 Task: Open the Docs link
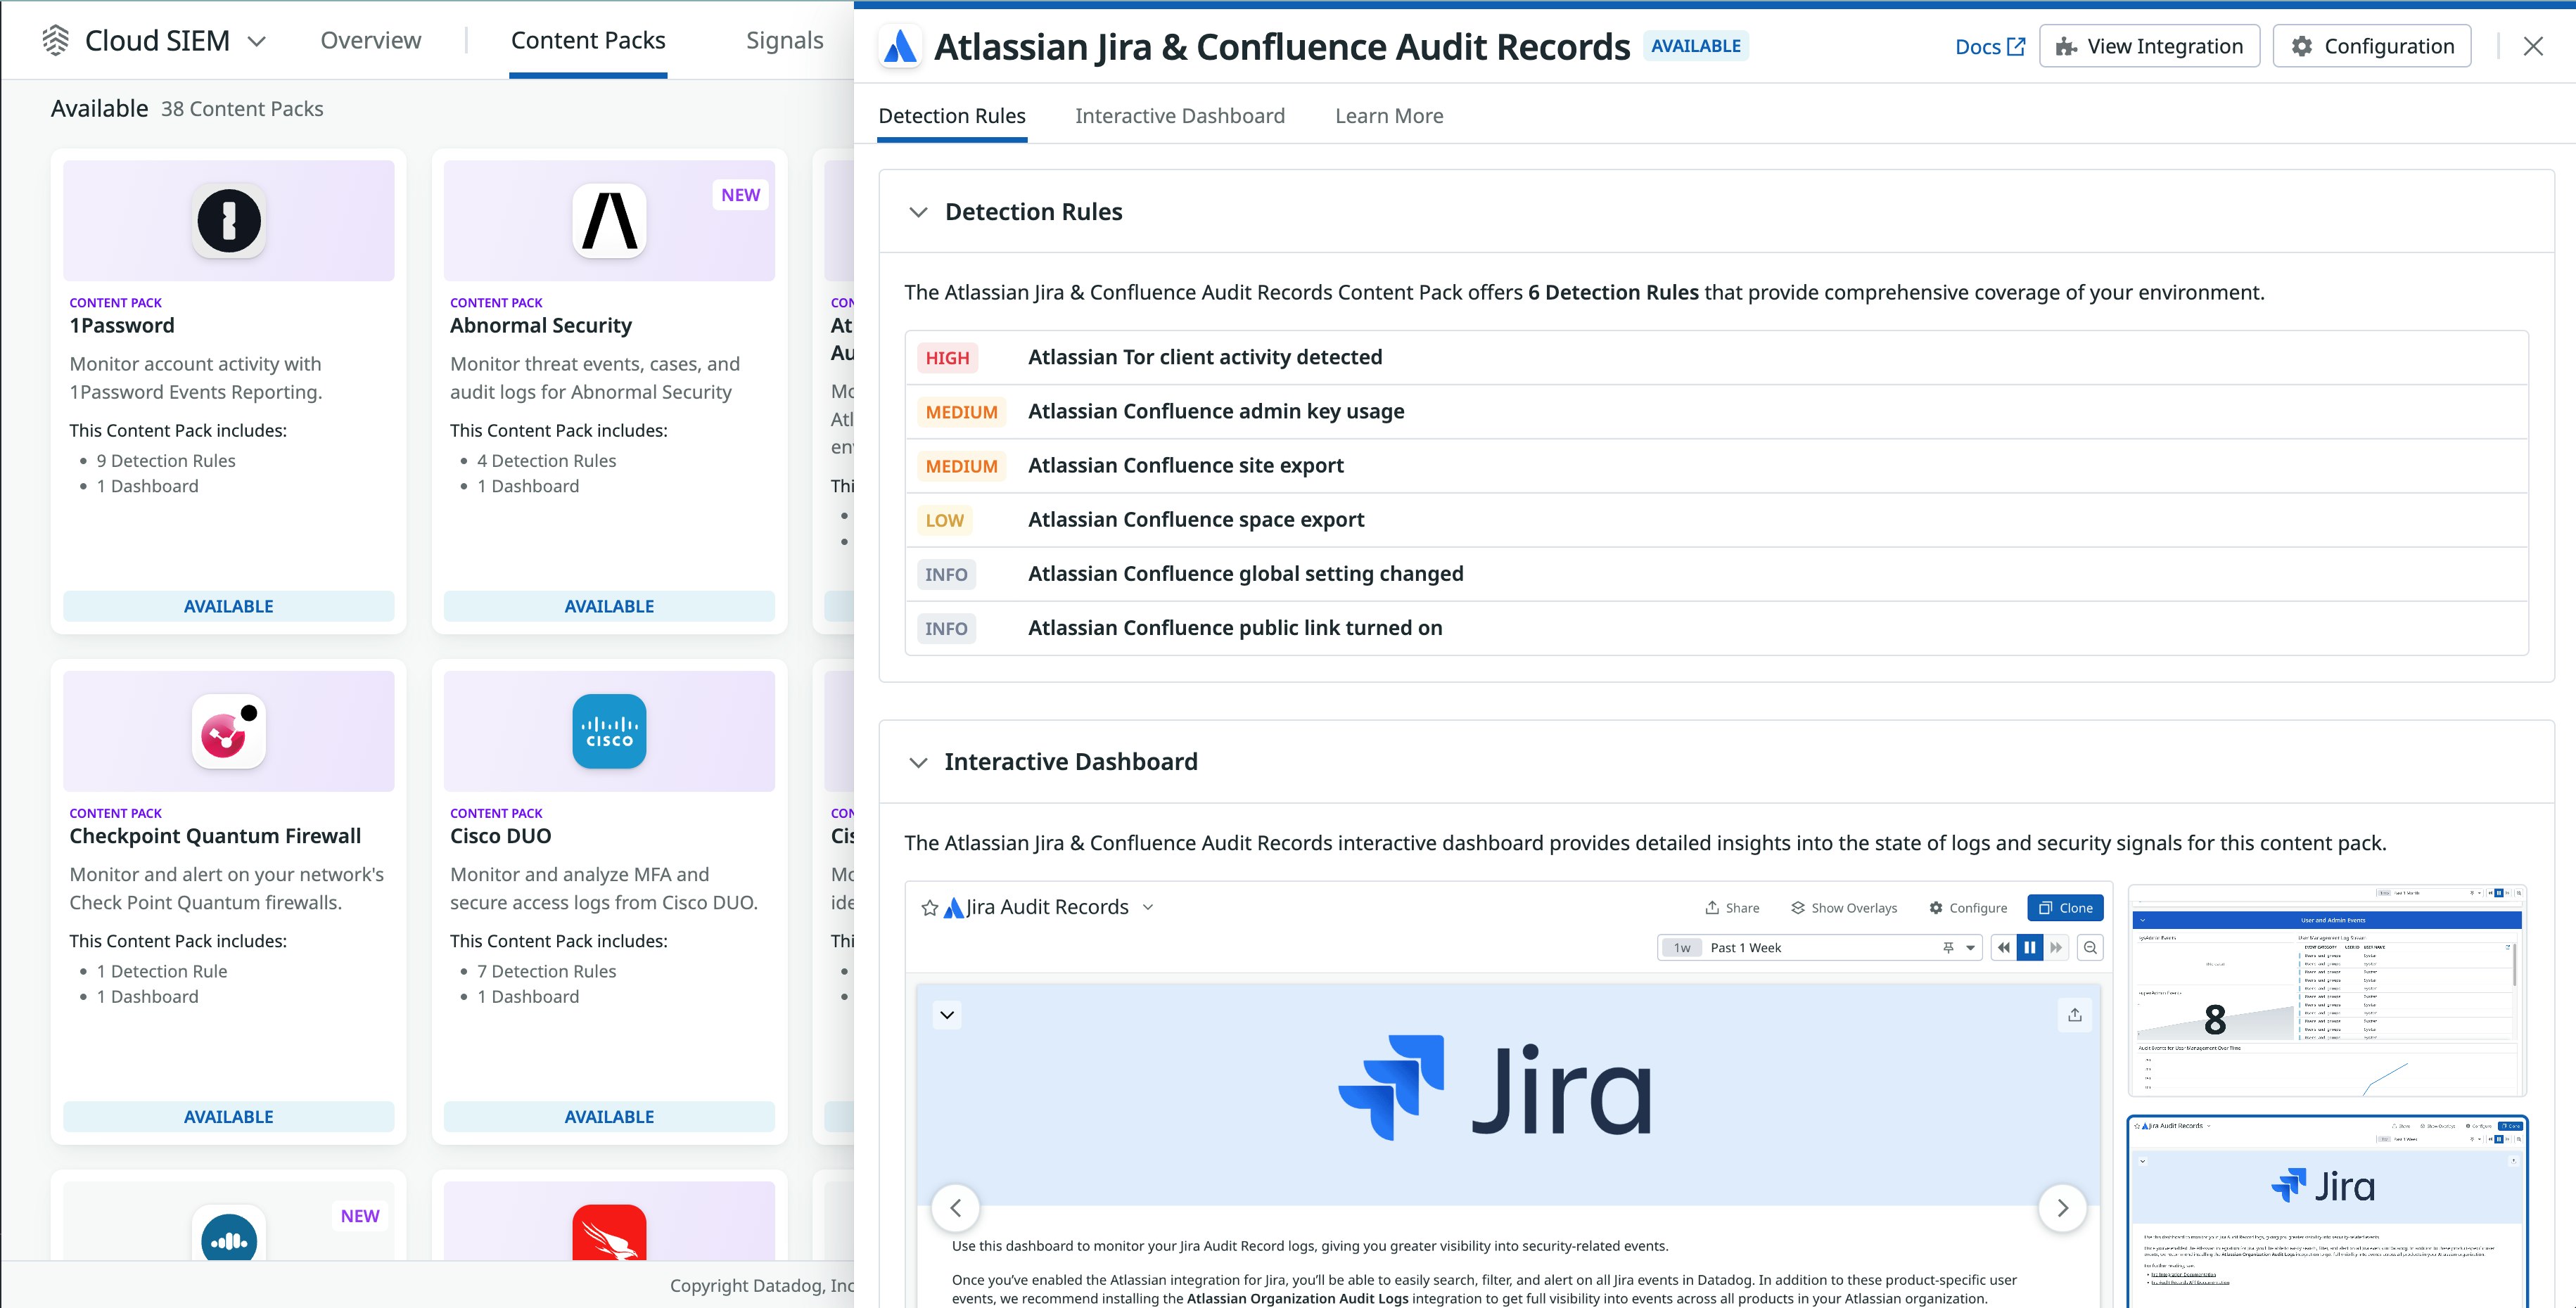coord(1989,46)
